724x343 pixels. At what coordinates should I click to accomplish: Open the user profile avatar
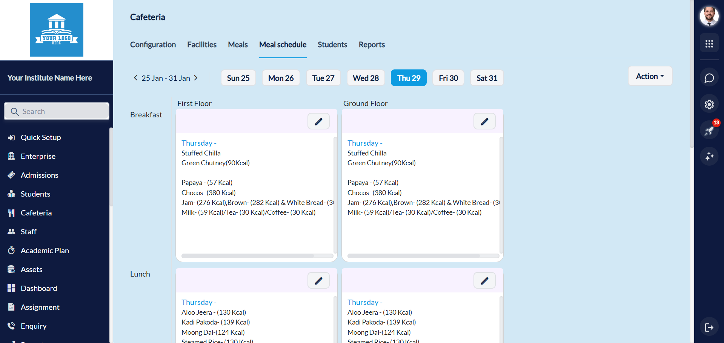click(709, 16)
